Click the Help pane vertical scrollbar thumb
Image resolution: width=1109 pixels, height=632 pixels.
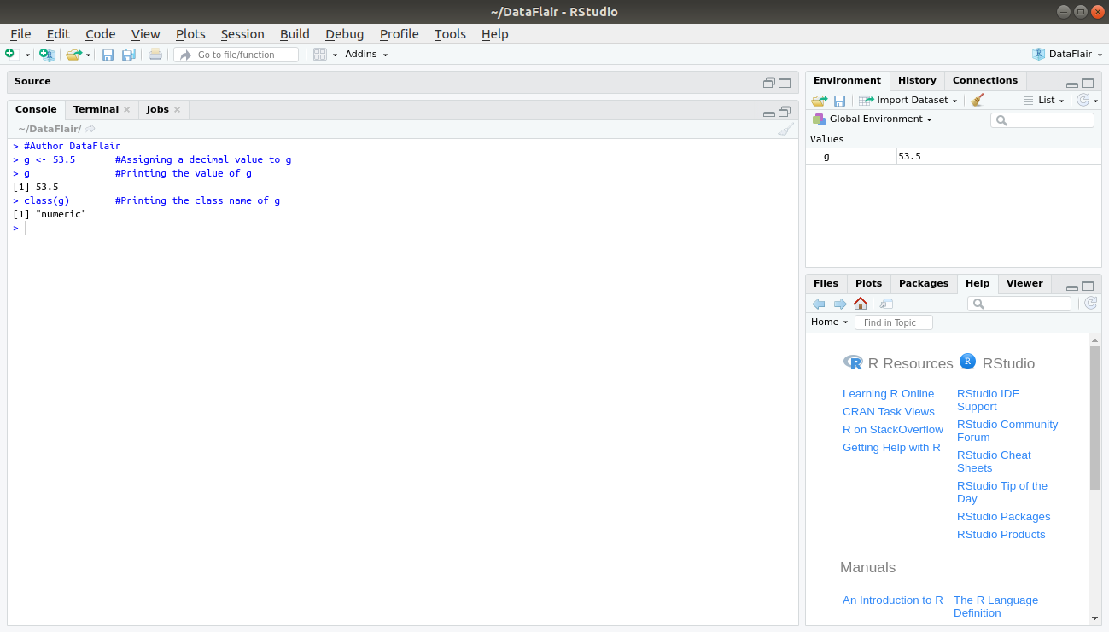tap(1094, 418)
